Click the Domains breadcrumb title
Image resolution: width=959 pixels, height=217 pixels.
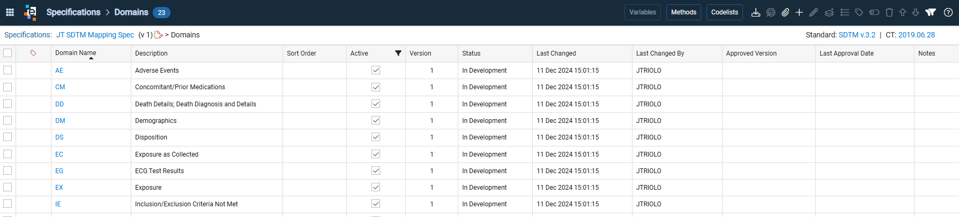(x=131, y=12)
